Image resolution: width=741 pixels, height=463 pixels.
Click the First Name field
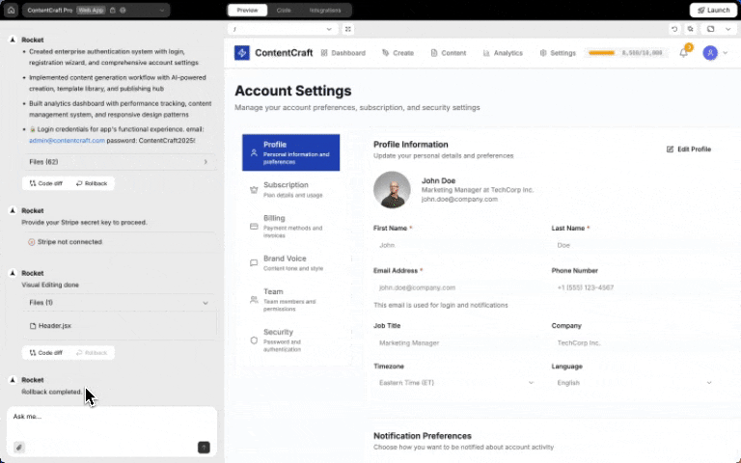[456, 245]
